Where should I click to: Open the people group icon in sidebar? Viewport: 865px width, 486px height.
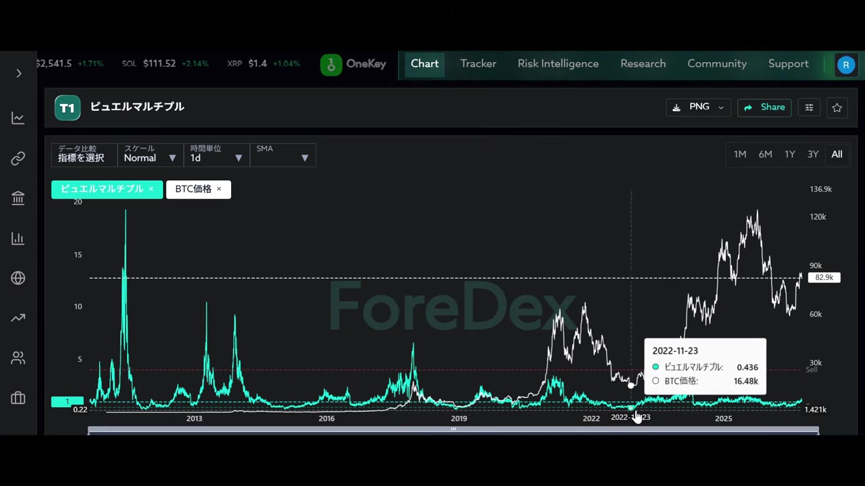pyautogui.click(x=18, y=358)
